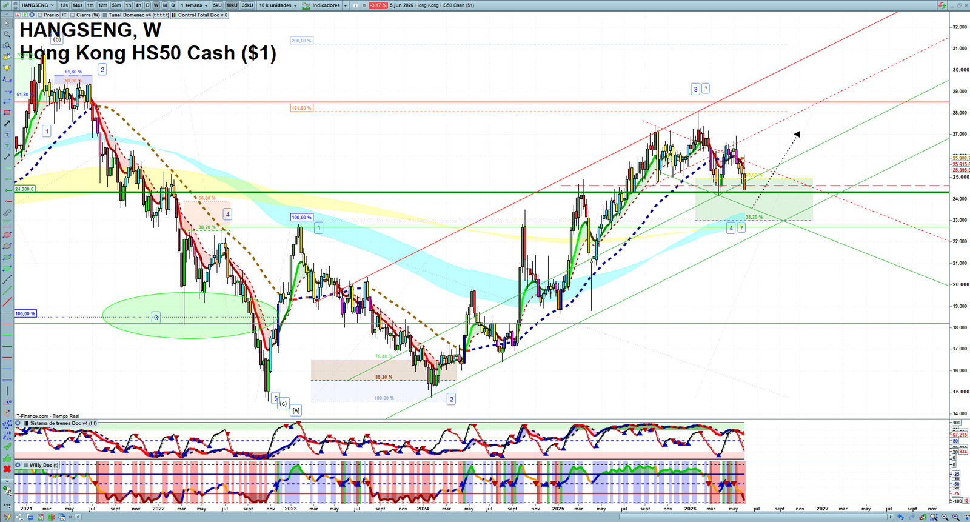Toggle the 5kU history button
This screenshot has height=522, width=970.
click(x=217, y=5)
